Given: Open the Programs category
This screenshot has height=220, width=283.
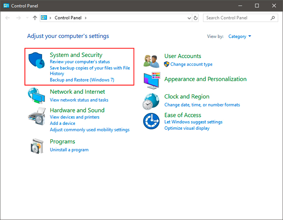Looking at the screenshot, I should click(63, 142).
